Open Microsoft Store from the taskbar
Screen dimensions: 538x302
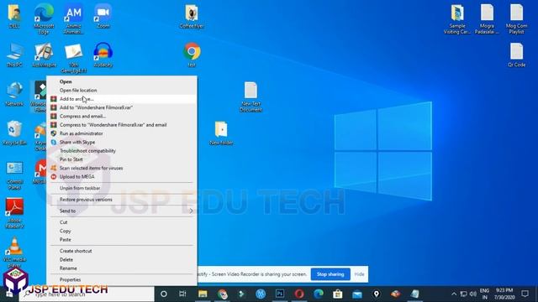pos(338,294)
